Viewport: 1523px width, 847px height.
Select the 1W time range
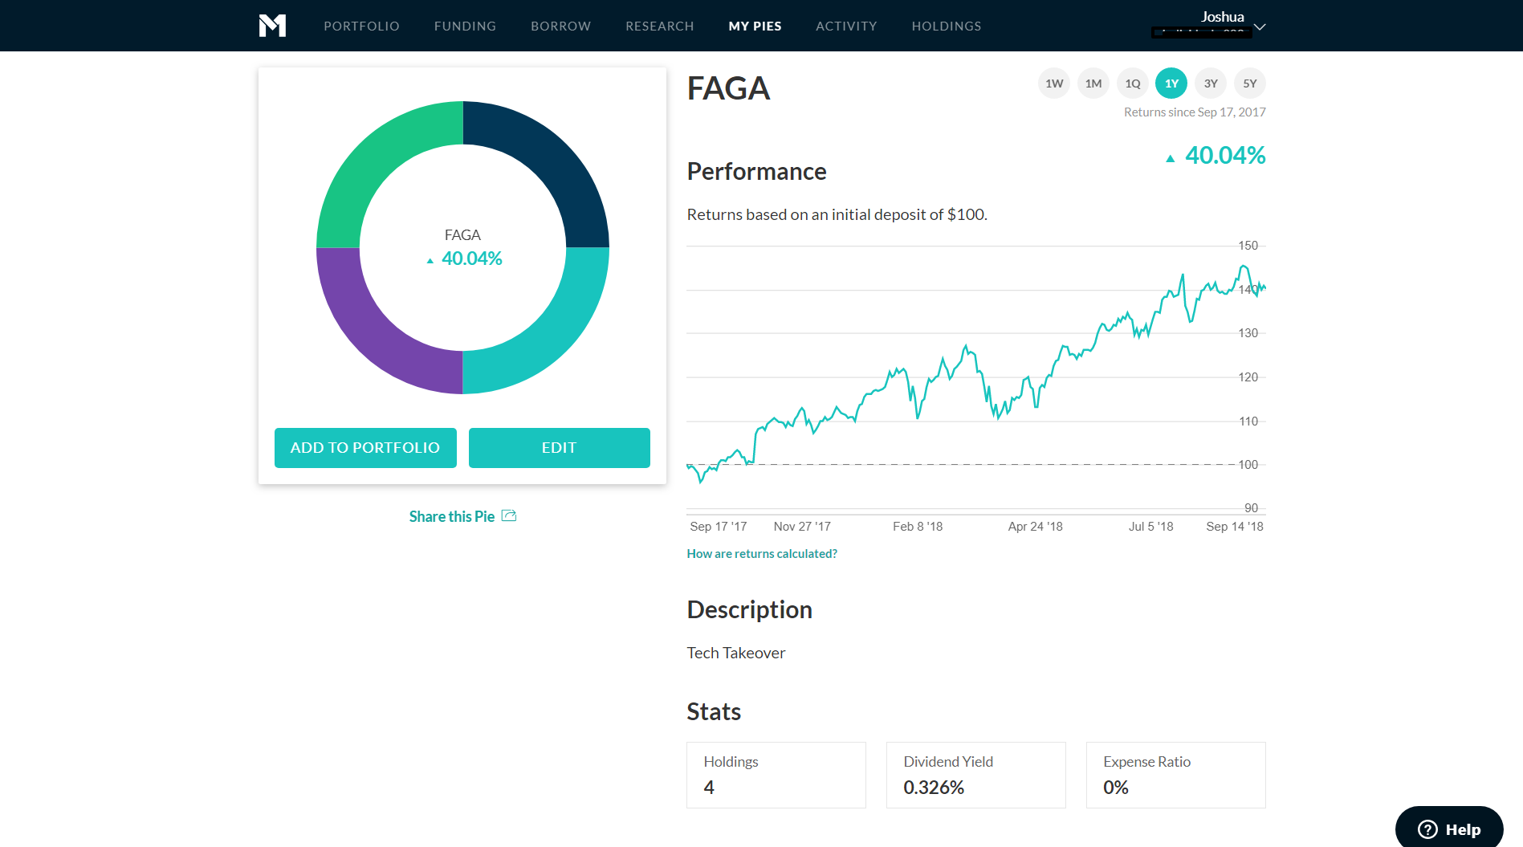1054,83
